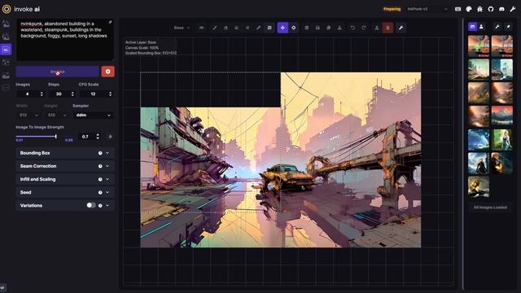Cancel generation with the red button
The width and height of the screenshot is (521, 293).
[x=108, y=72]
